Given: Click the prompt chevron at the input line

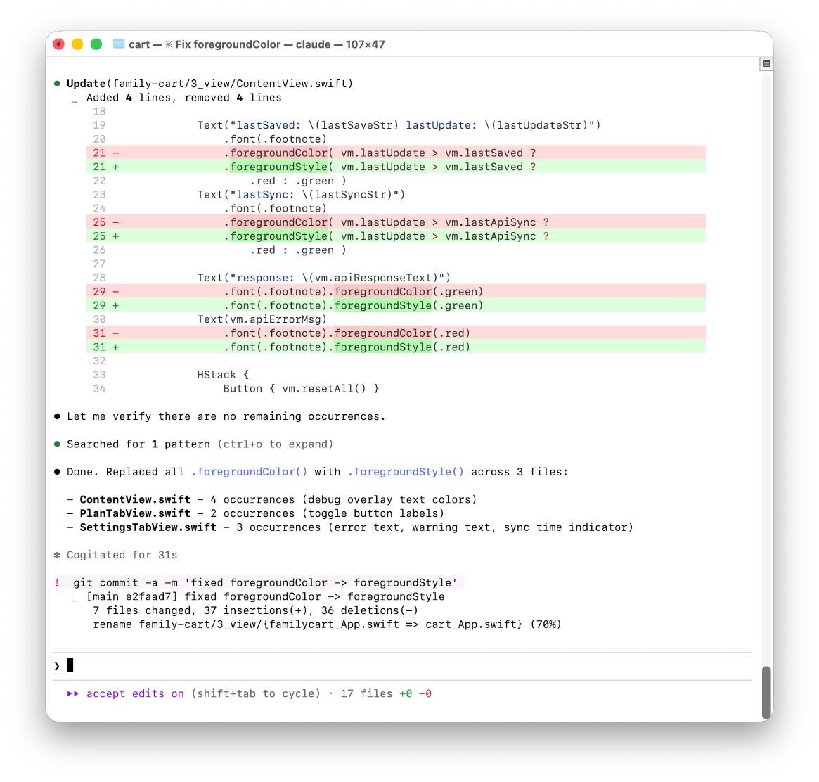Looking at the screenshot, I should coord(57,665).
